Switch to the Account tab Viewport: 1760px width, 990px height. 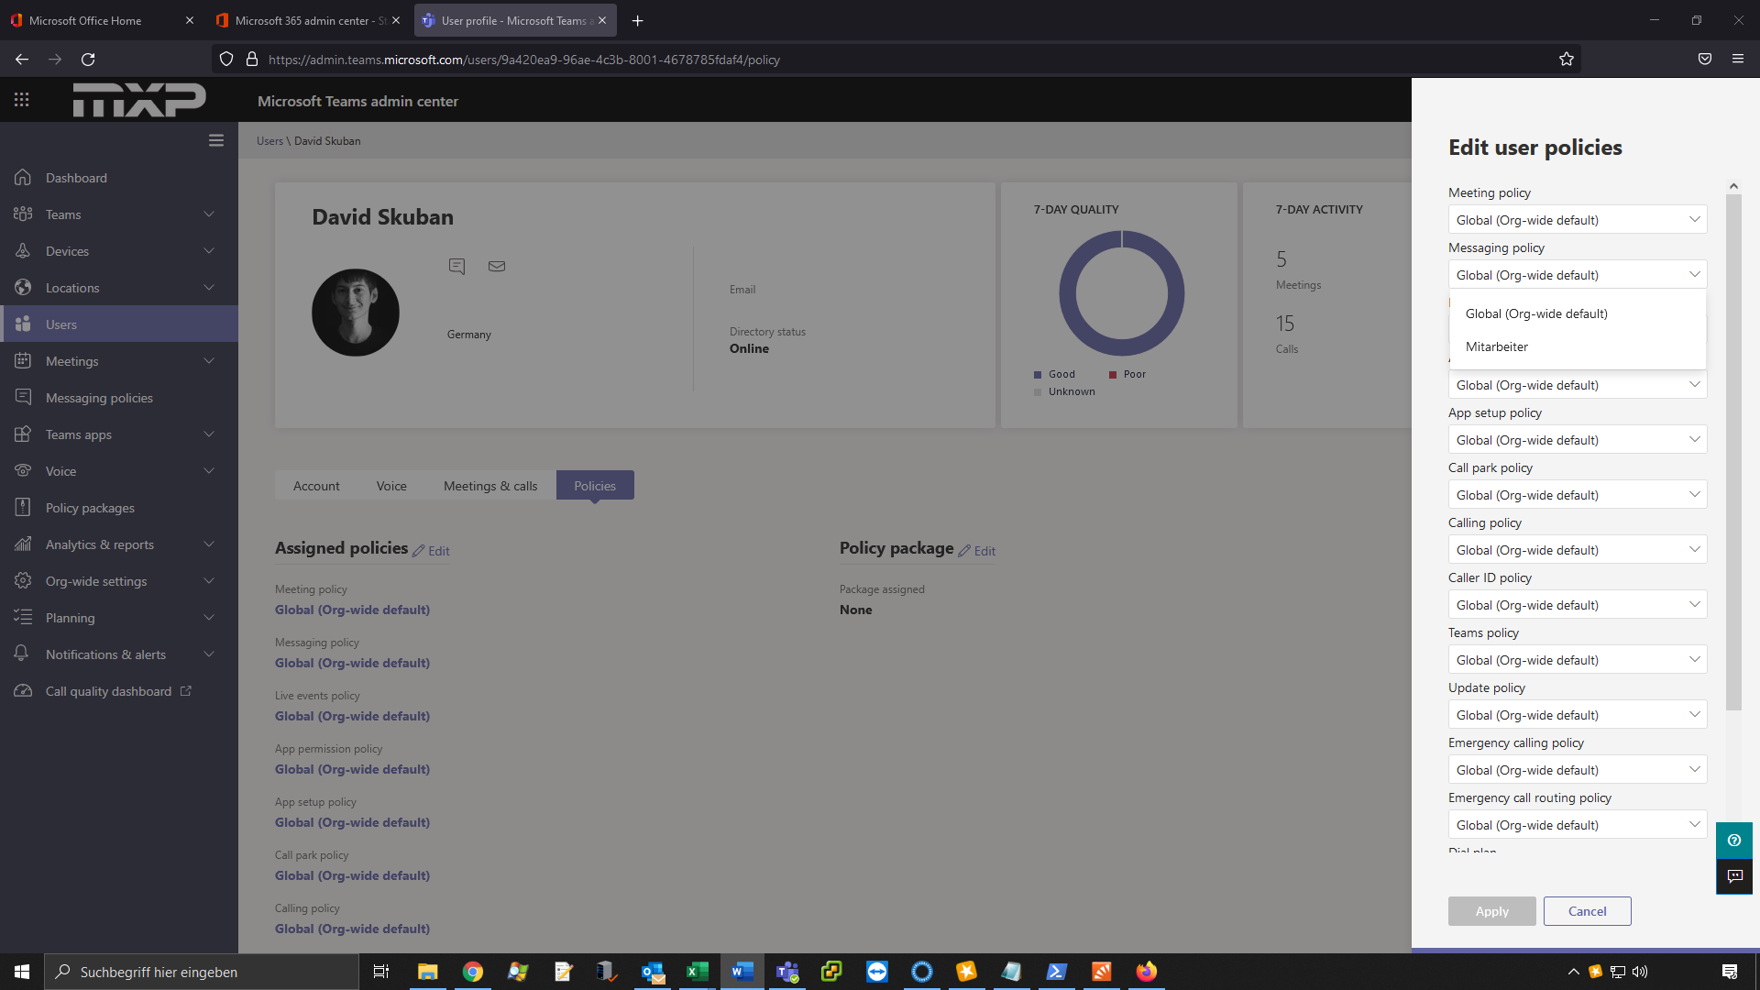click(x=316, y=486)
